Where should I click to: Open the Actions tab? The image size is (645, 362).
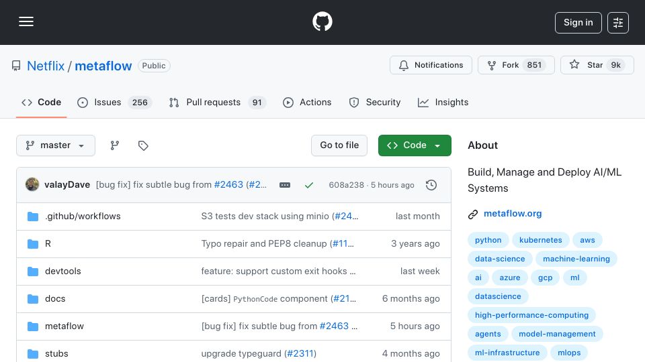click(x=307, y=102)
